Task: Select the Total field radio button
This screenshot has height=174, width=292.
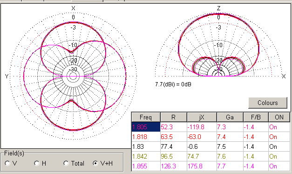Action: pyautogui.click(x=66, y=163)
